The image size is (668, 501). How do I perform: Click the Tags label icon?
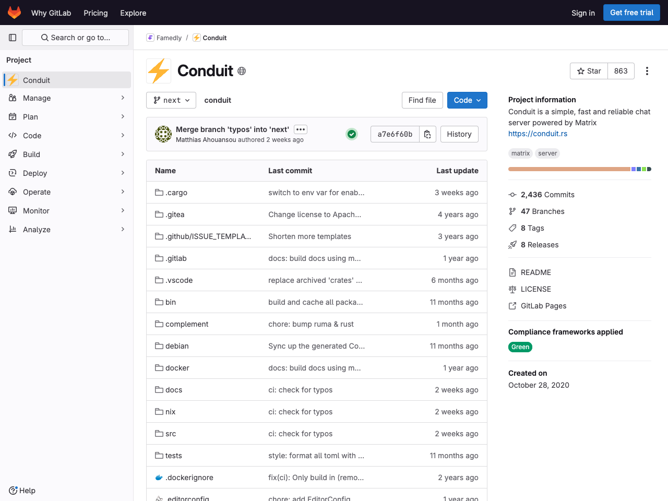point(512,228)
